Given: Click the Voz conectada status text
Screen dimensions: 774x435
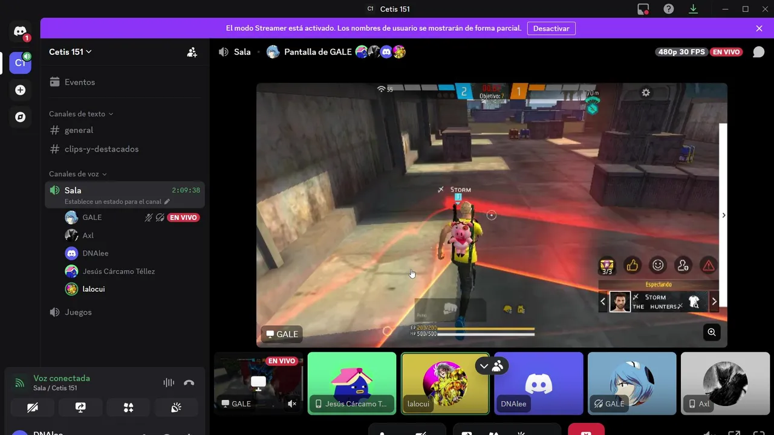Looking at the screenshot, I should (62, 378).
